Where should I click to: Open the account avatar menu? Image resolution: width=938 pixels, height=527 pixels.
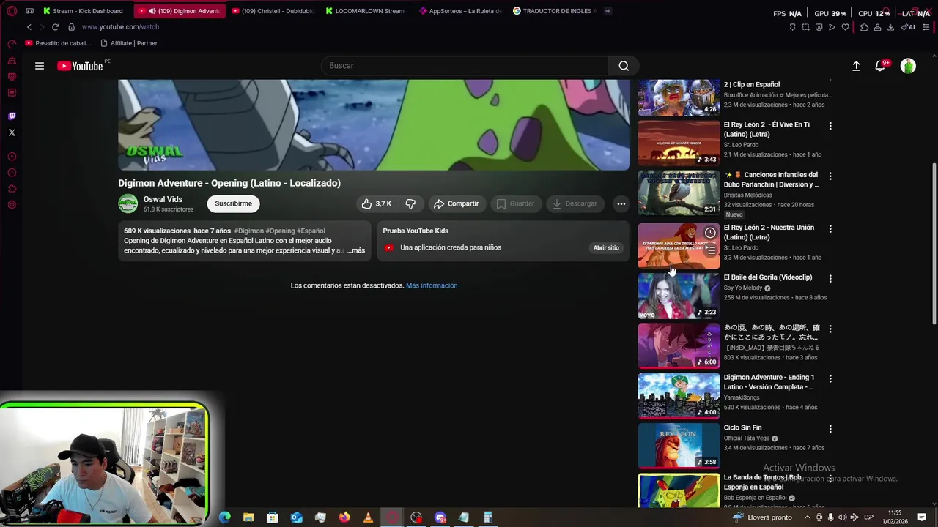[908, 66]
